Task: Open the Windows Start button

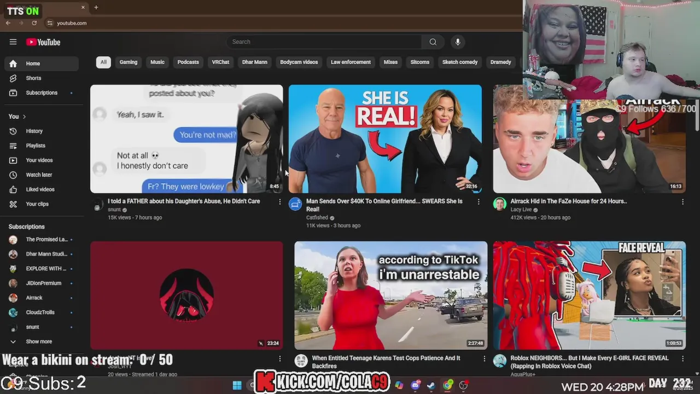Action: (237, 385)
